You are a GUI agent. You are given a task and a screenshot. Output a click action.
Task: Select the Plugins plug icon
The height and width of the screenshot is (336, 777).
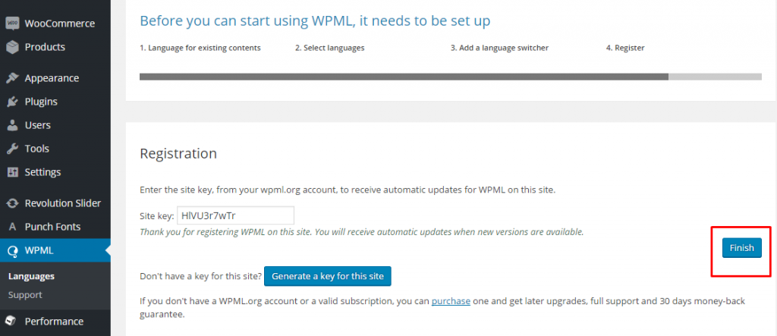[x=12, y=102]
